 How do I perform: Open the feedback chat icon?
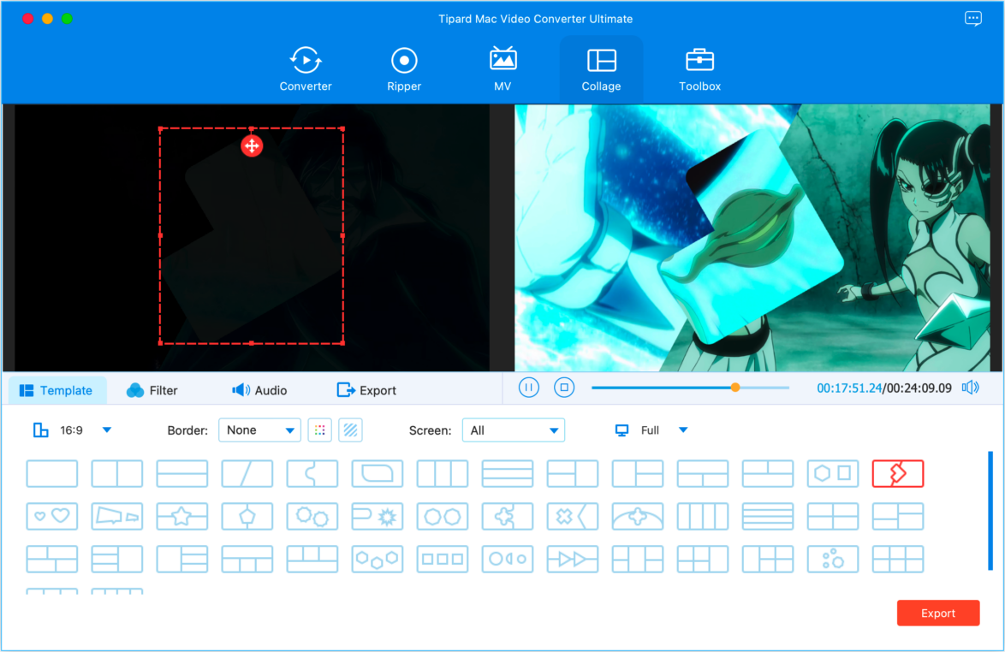pyautogui.click(x=973, y=19)
